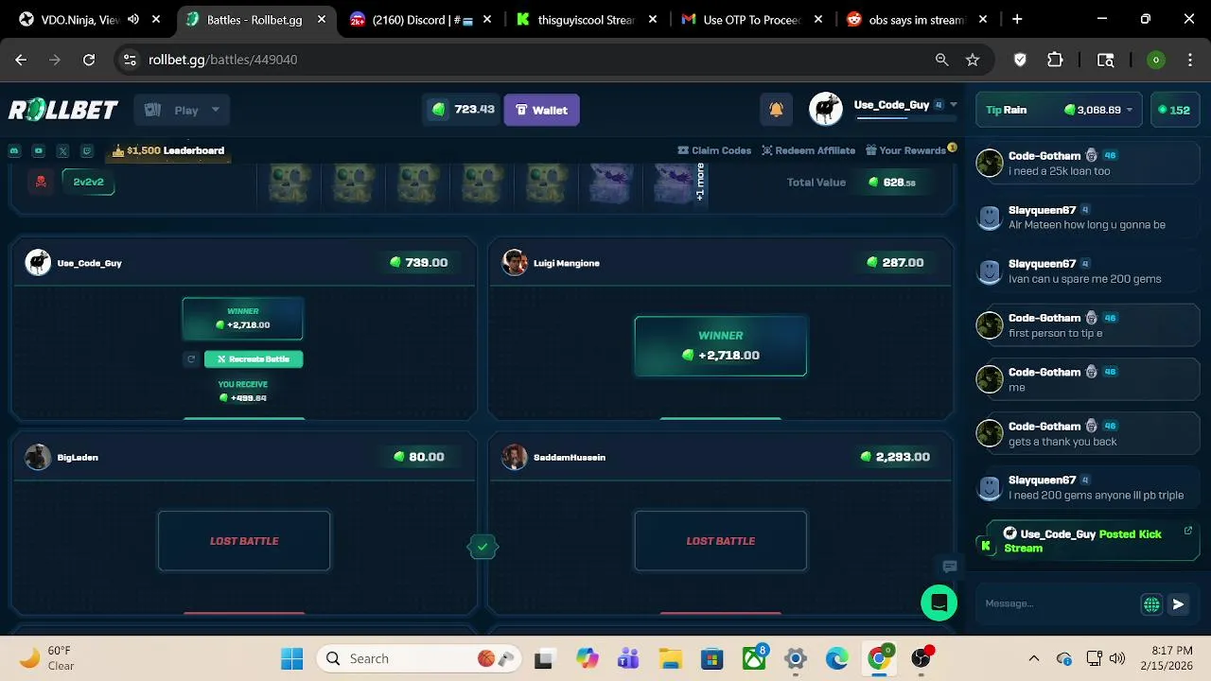The width and height of the screenshot is (1211, 681).
Task: Open the live support chat bubble
Action: (939, 602)
